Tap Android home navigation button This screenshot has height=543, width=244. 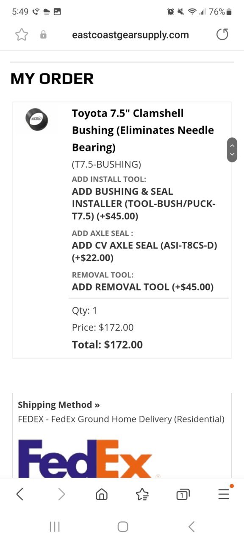(x=123, y=527)
